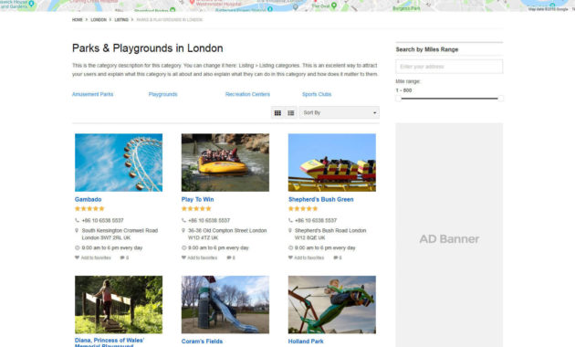The height and width of the screenshot is (347, 575).
Task: Add Gambado to favorites
Action: click(x=93, y=258)
